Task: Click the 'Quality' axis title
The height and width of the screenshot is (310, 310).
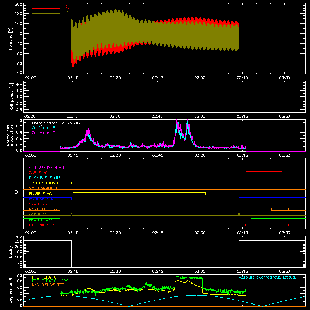Action: [10, 251]
